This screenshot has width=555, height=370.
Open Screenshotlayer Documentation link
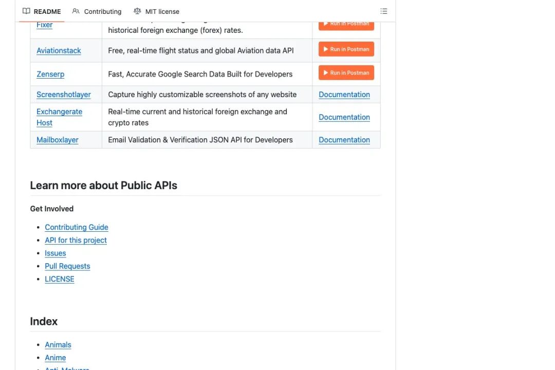click(344, 95)
